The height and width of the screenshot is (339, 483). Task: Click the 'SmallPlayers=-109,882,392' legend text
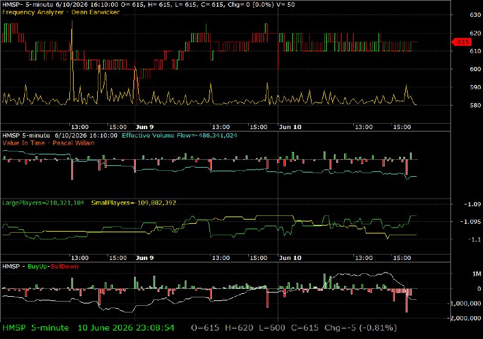[133, 203]
